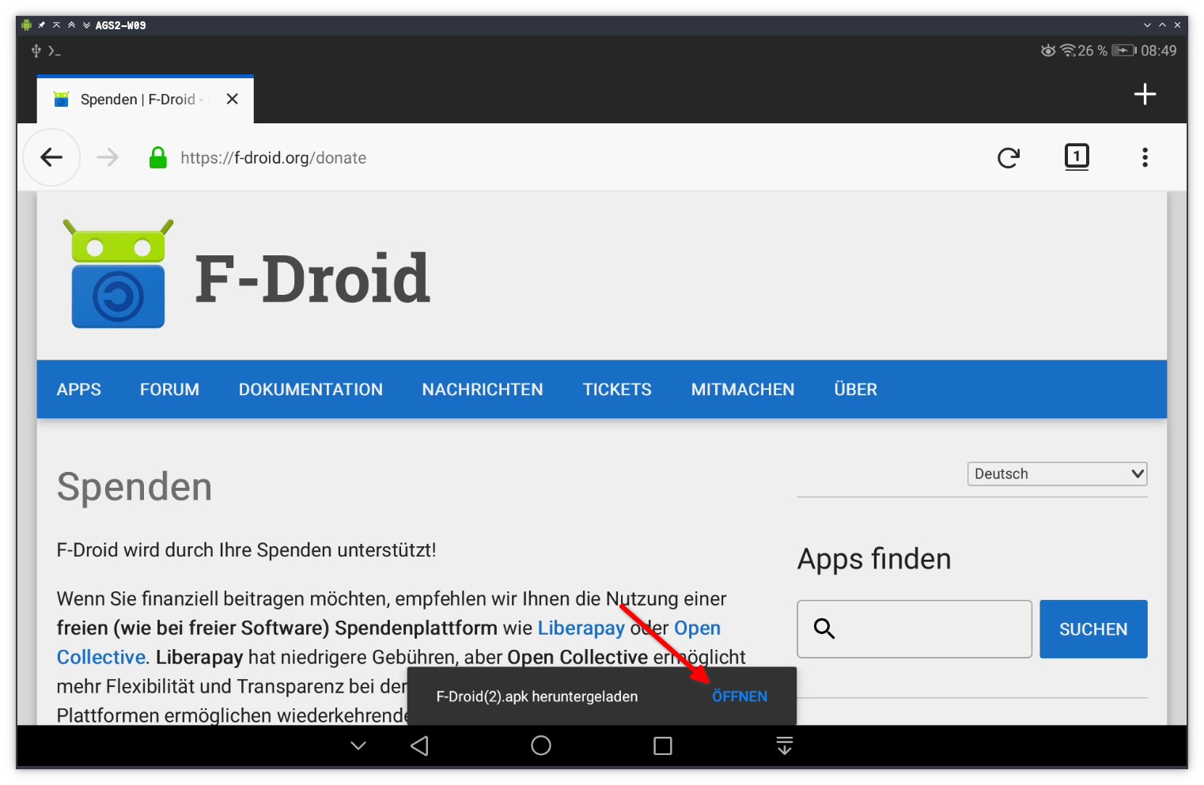Tap the Android home circle button
Screen dimensions: 1204x785
(541, 745)
